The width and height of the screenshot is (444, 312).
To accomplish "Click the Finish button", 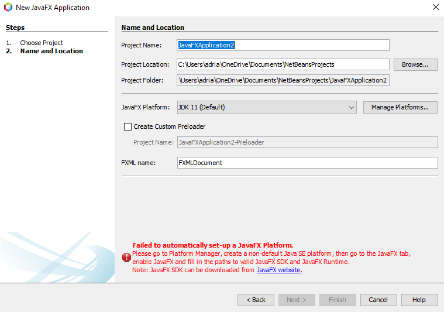I will [337, 300].
